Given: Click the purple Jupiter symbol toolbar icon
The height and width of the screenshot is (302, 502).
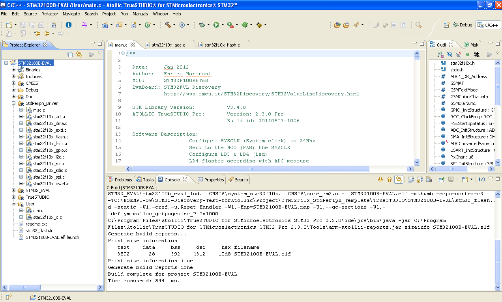Looking at the screenshot, I should click(84, 24).
